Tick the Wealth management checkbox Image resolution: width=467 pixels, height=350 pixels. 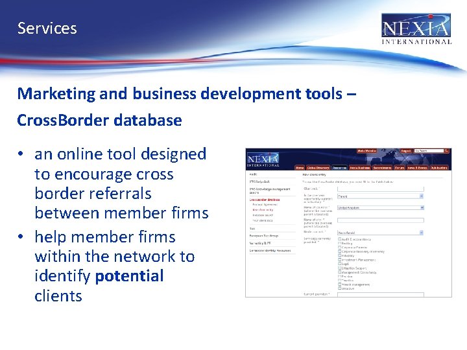pyautogui.click(x=339, y=285)
